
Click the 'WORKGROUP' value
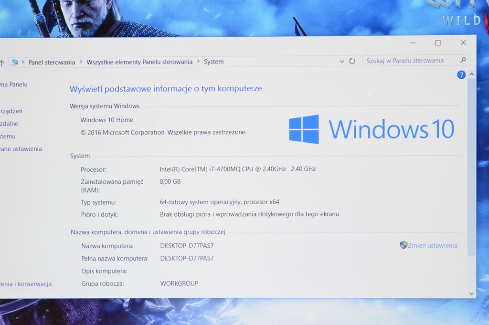(179, 283)
